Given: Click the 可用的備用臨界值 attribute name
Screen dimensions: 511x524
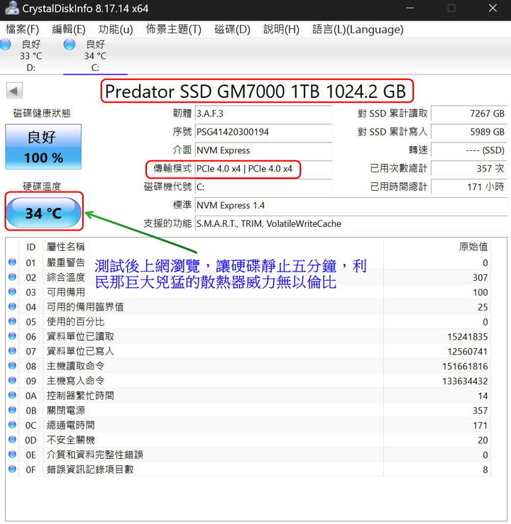Looking at the screenshot, I should (x=85, y=307).
